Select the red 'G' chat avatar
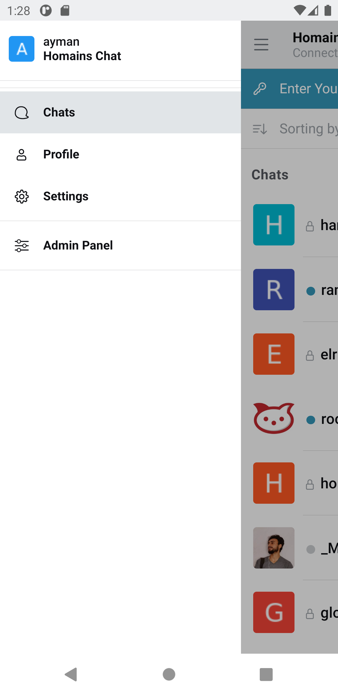This screenshot has height=695, width=338. click(274, 612)
